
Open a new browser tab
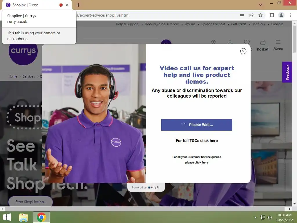pos(78,5)
